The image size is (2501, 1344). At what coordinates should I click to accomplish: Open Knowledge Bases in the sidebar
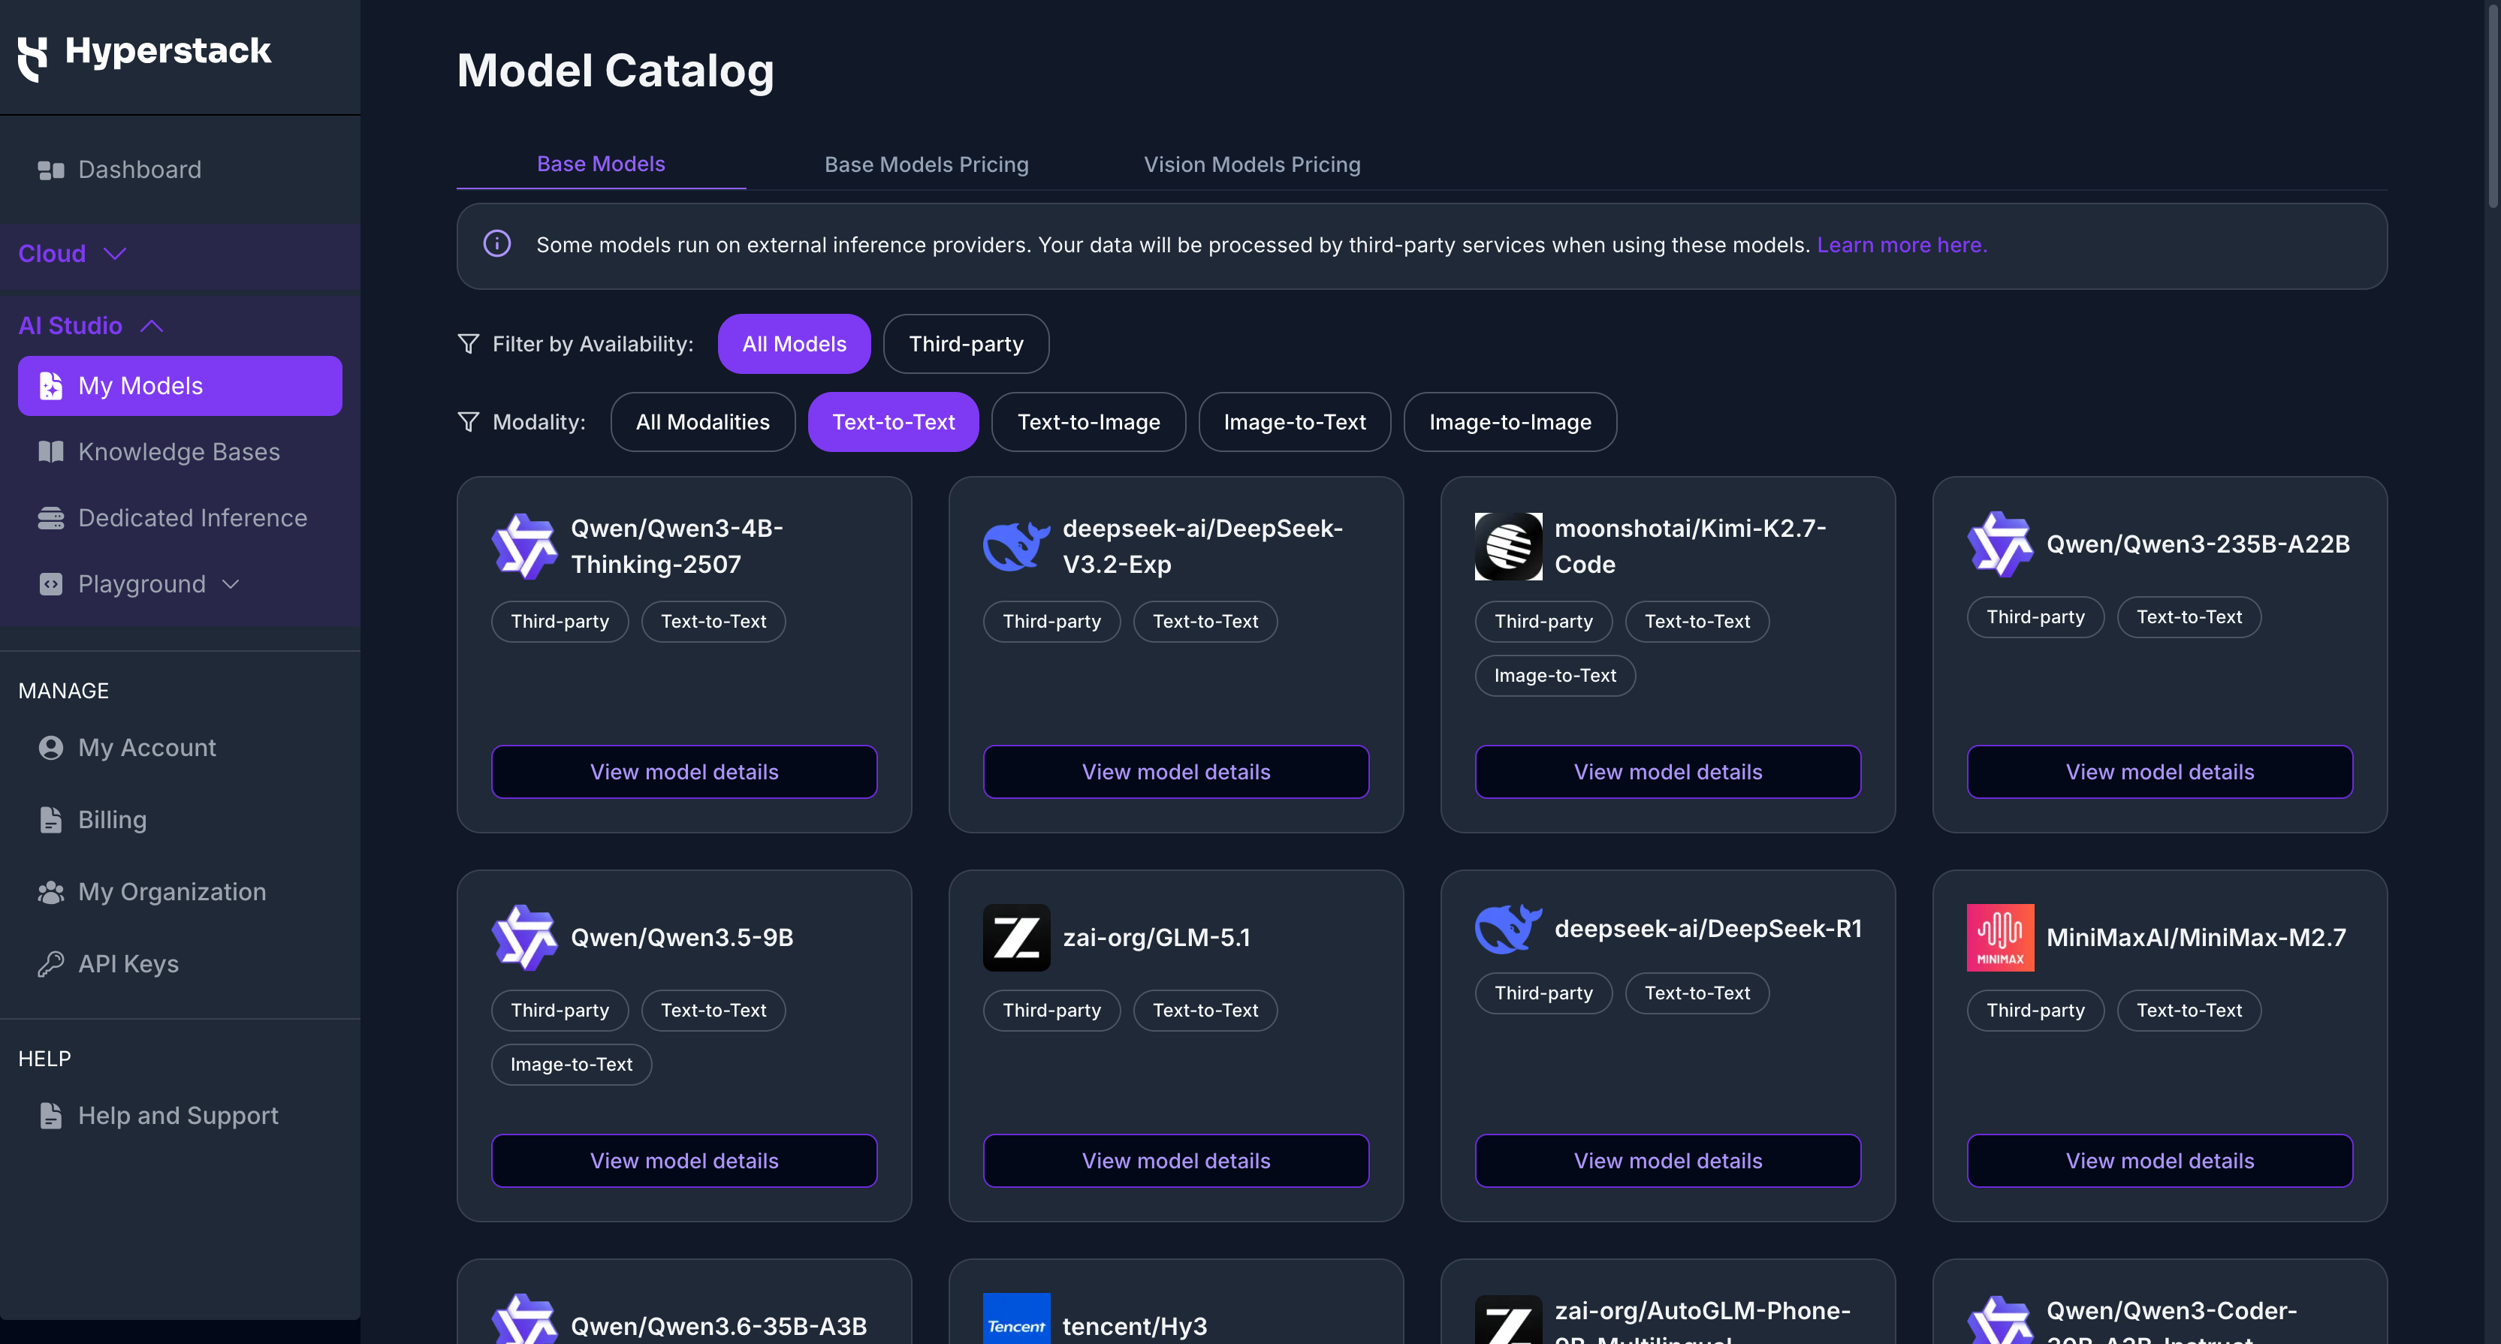(180, 451)
